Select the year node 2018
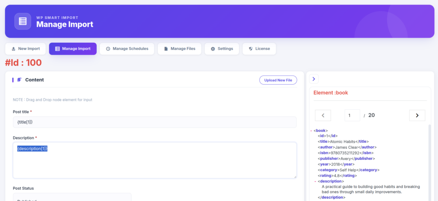Screen dimensions: 438x201 point(336,164)
